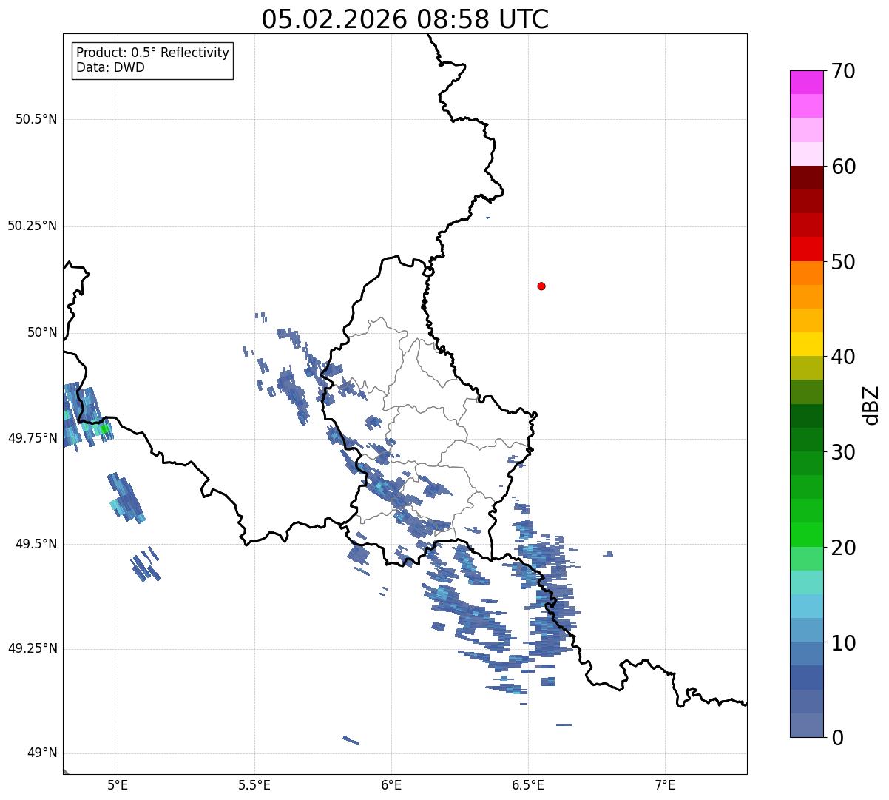This screenshot has height=800, width=889.
Task: Click the 49°N latitude label
Action: 41,753
